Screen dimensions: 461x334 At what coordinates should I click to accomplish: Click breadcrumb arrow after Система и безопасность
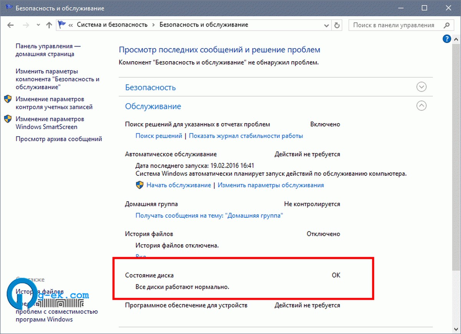point(154,25)
